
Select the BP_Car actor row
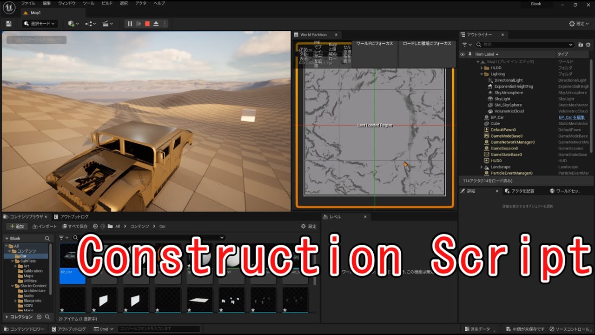(525, 118)
